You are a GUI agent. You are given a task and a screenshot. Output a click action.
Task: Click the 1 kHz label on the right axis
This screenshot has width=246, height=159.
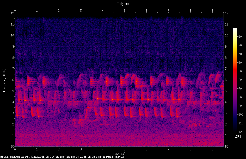pos(226,135)
